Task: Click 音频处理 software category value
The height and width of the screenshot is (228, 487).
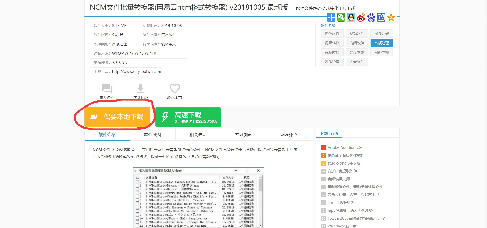Action: tap(120, 44)
